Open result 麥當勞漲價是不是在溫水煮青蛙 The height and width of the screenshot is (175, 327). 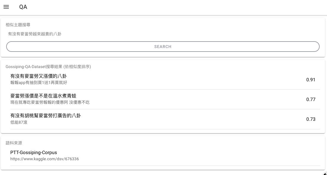tap(43, 96)
